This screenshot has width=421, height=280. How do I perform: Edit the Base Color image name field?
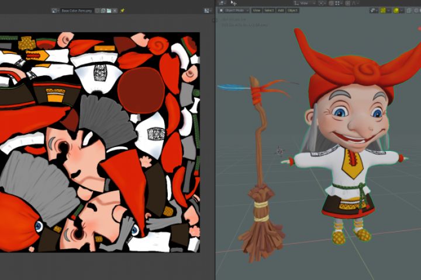tap(77, 10)
